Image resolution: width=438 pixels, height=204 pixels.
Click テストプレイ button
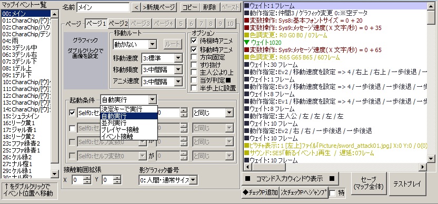(x=407, y=183)
